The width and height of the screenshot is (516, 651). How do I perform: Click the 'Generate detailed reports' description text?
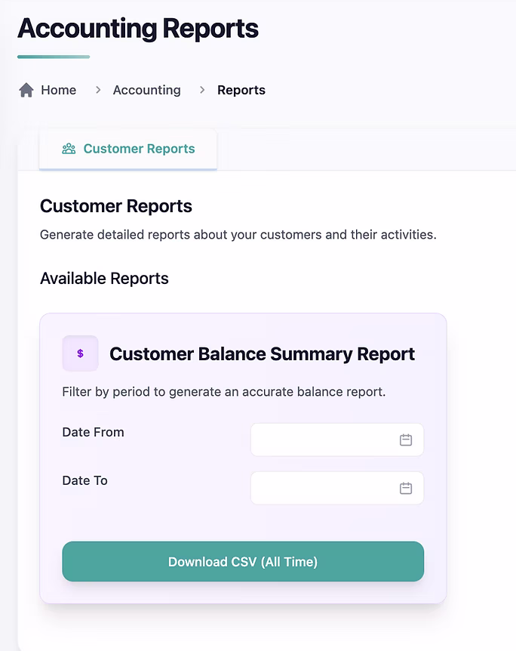tap(238, 235)
